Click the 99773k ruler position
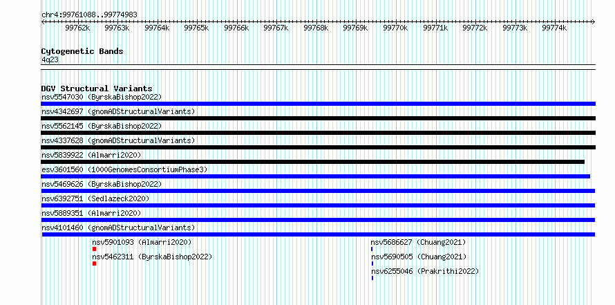Screen dimensions: 615x305 (515, 28)
